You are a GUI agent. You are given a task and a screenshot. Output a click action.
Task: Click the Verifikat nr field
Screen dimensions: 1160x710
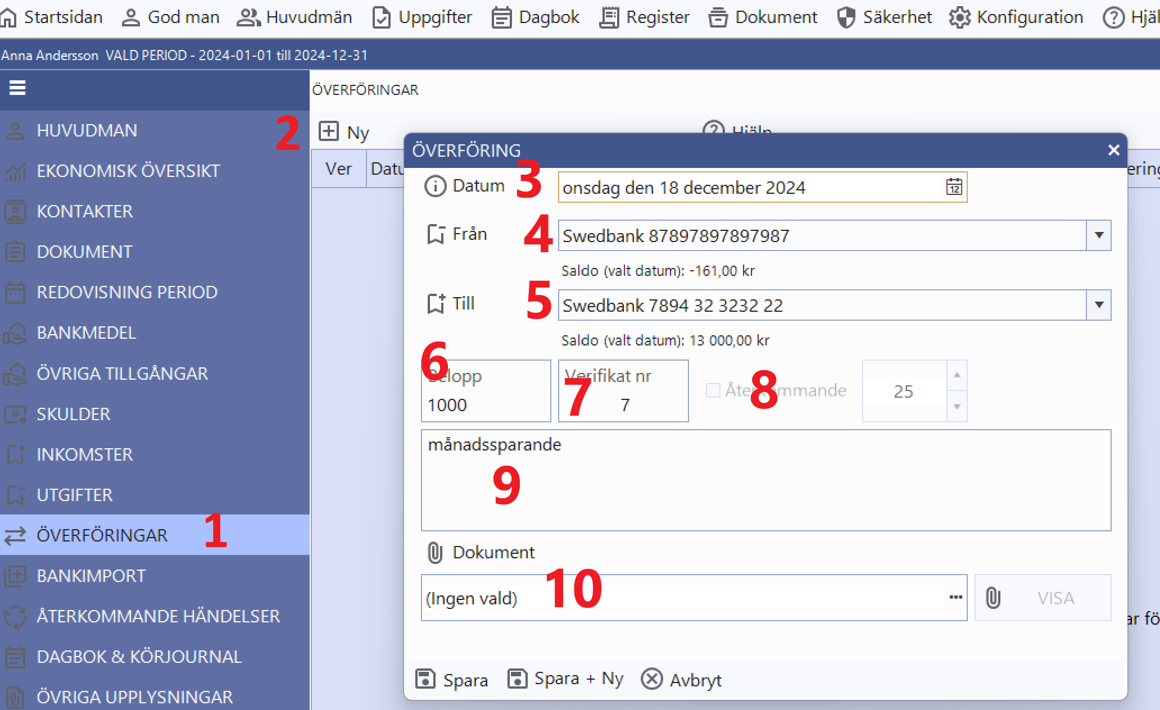click(623, 391)
